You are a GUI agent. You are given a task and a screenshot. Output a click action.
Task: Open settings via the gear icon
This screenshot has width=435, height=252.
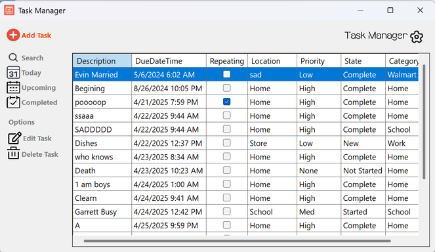pos(417,37)
